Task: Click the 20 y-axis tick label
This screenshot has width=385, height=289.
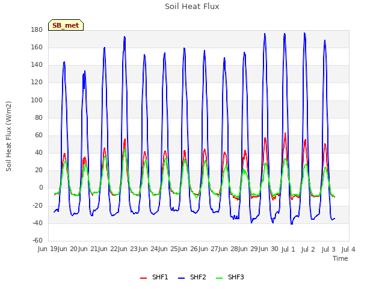Action: click(38, 170)
